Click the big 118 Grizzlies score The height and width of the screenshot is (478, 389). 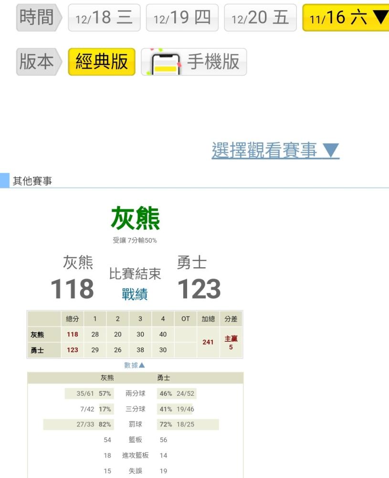72,289
